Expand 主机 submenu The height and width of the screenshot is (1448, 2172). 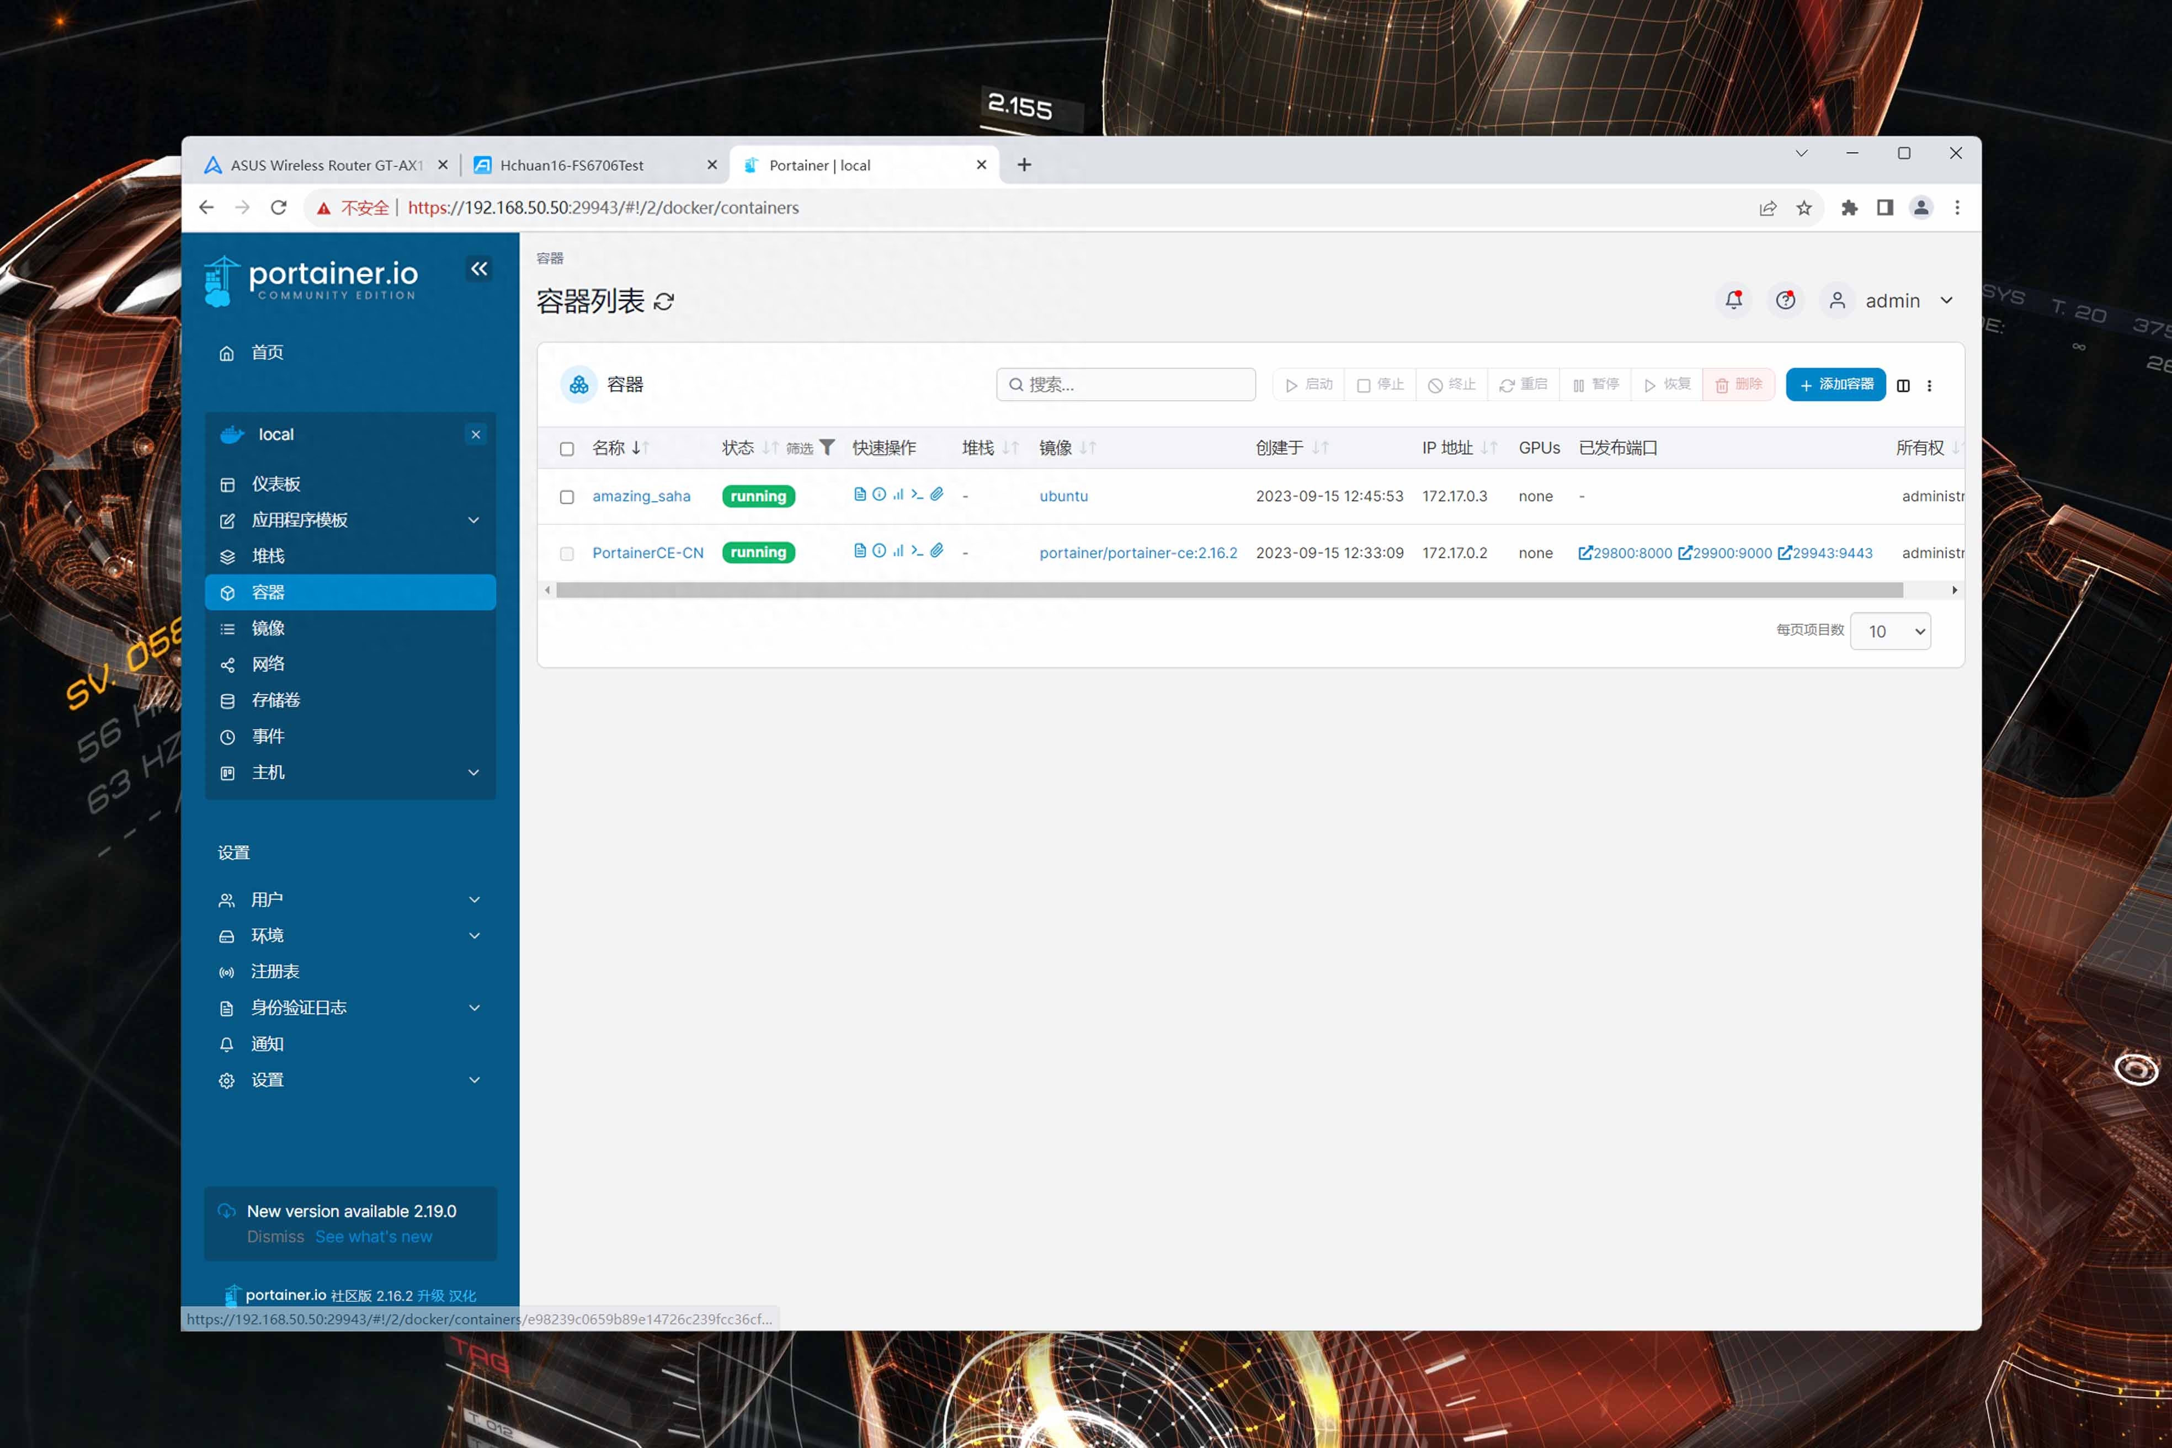473,772
